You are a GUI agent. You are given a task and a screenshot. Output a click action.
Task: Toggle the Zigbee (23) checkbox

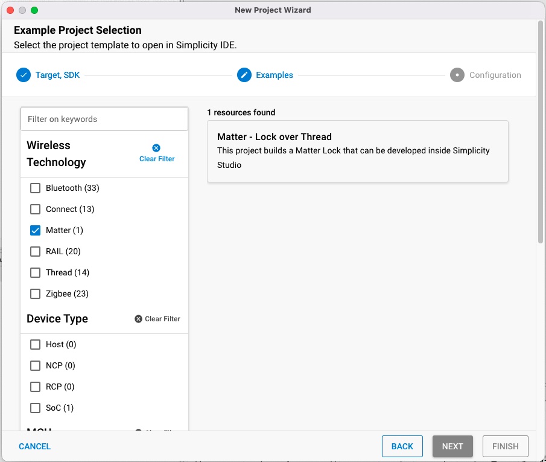pyautogui.click(x=35, y=294)
